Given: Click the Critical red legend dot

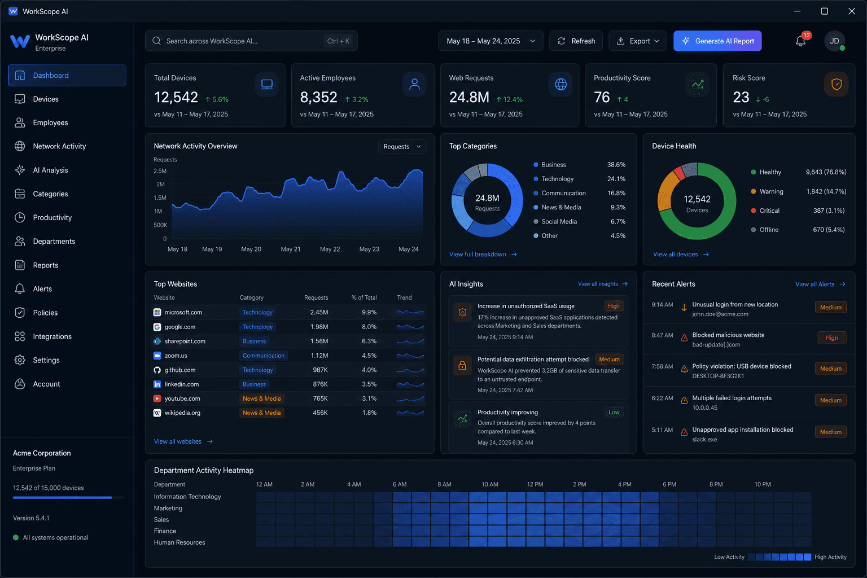Looking at the screenshot, I should point(754,211).
